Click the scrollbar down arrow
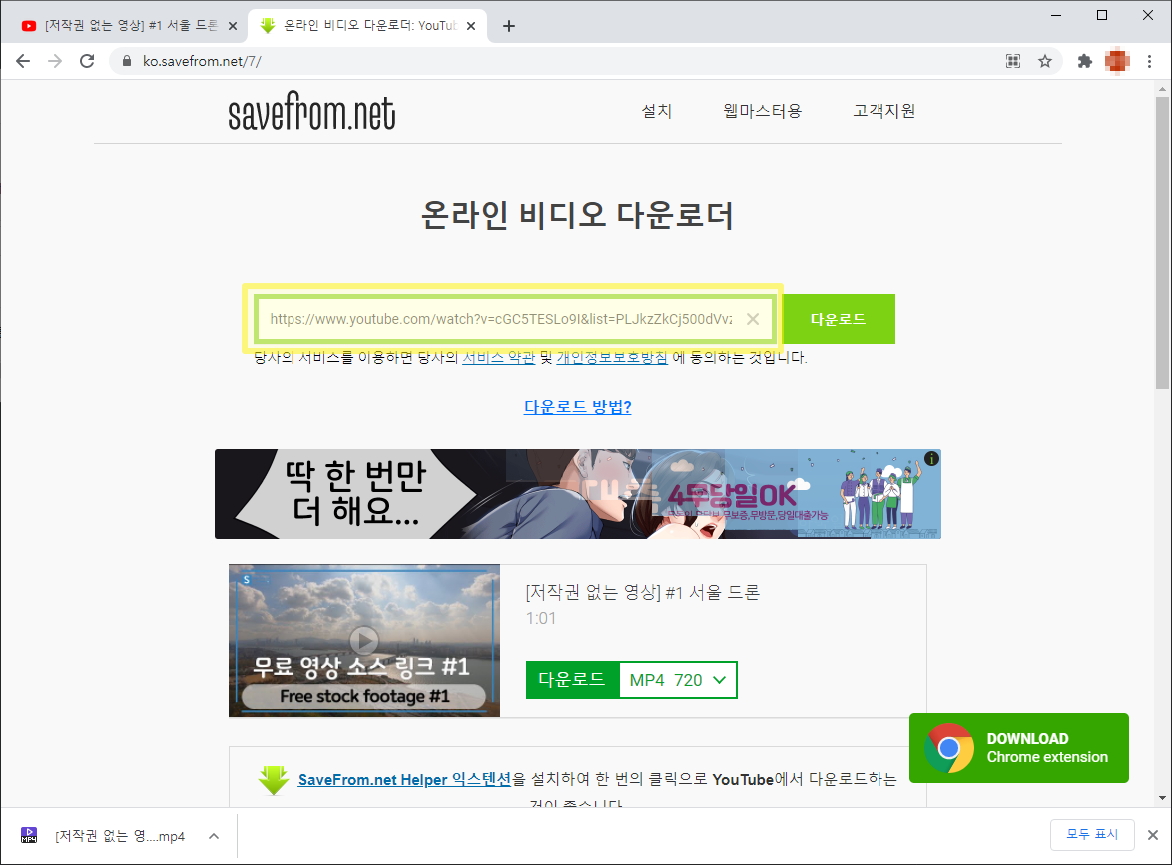Image resolution: width=1172 pixels, height=865 pixels. (1162, 798)
